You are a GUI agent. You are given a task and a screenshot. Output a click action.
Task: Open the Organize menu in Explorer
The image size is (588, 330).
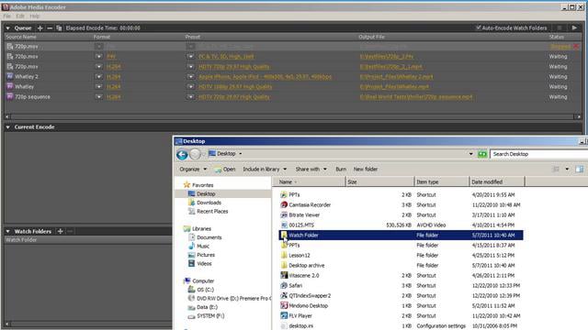click(x=193, y=169)
